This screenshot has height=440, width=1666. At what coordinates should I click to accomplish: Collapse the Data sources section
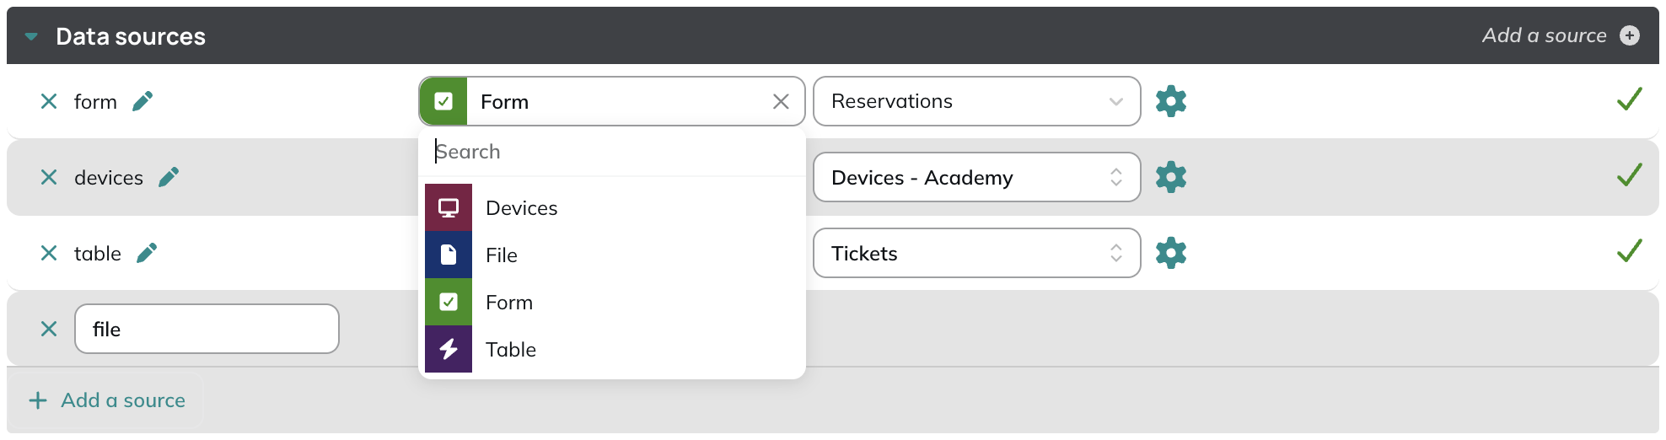(32, 36)
